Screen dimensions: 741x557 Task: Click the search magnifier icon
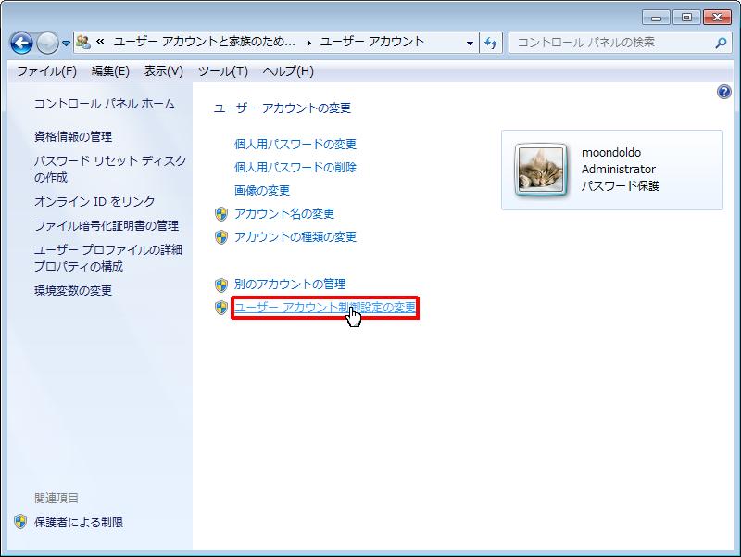tap(721, 43)
